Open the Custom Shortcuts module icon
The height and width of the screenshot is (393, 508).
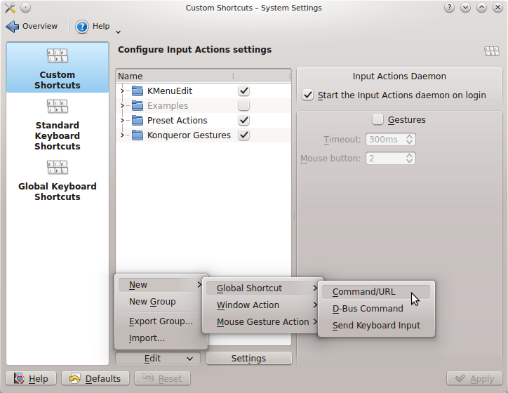pyautogui.click(x=58, y=56)
